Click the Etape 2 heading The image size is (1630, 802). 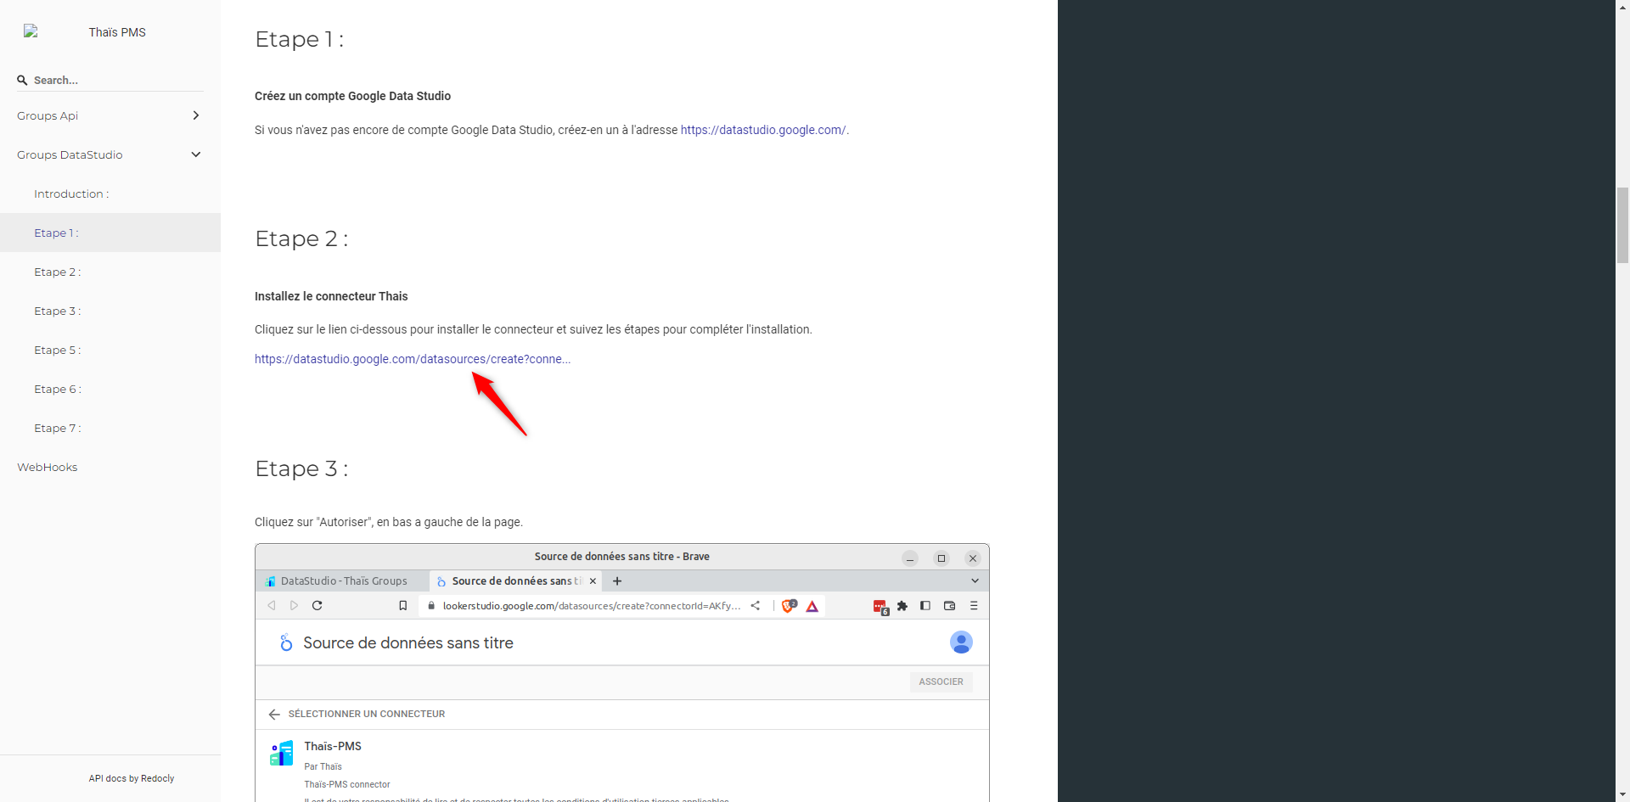(x=301, y=238)
